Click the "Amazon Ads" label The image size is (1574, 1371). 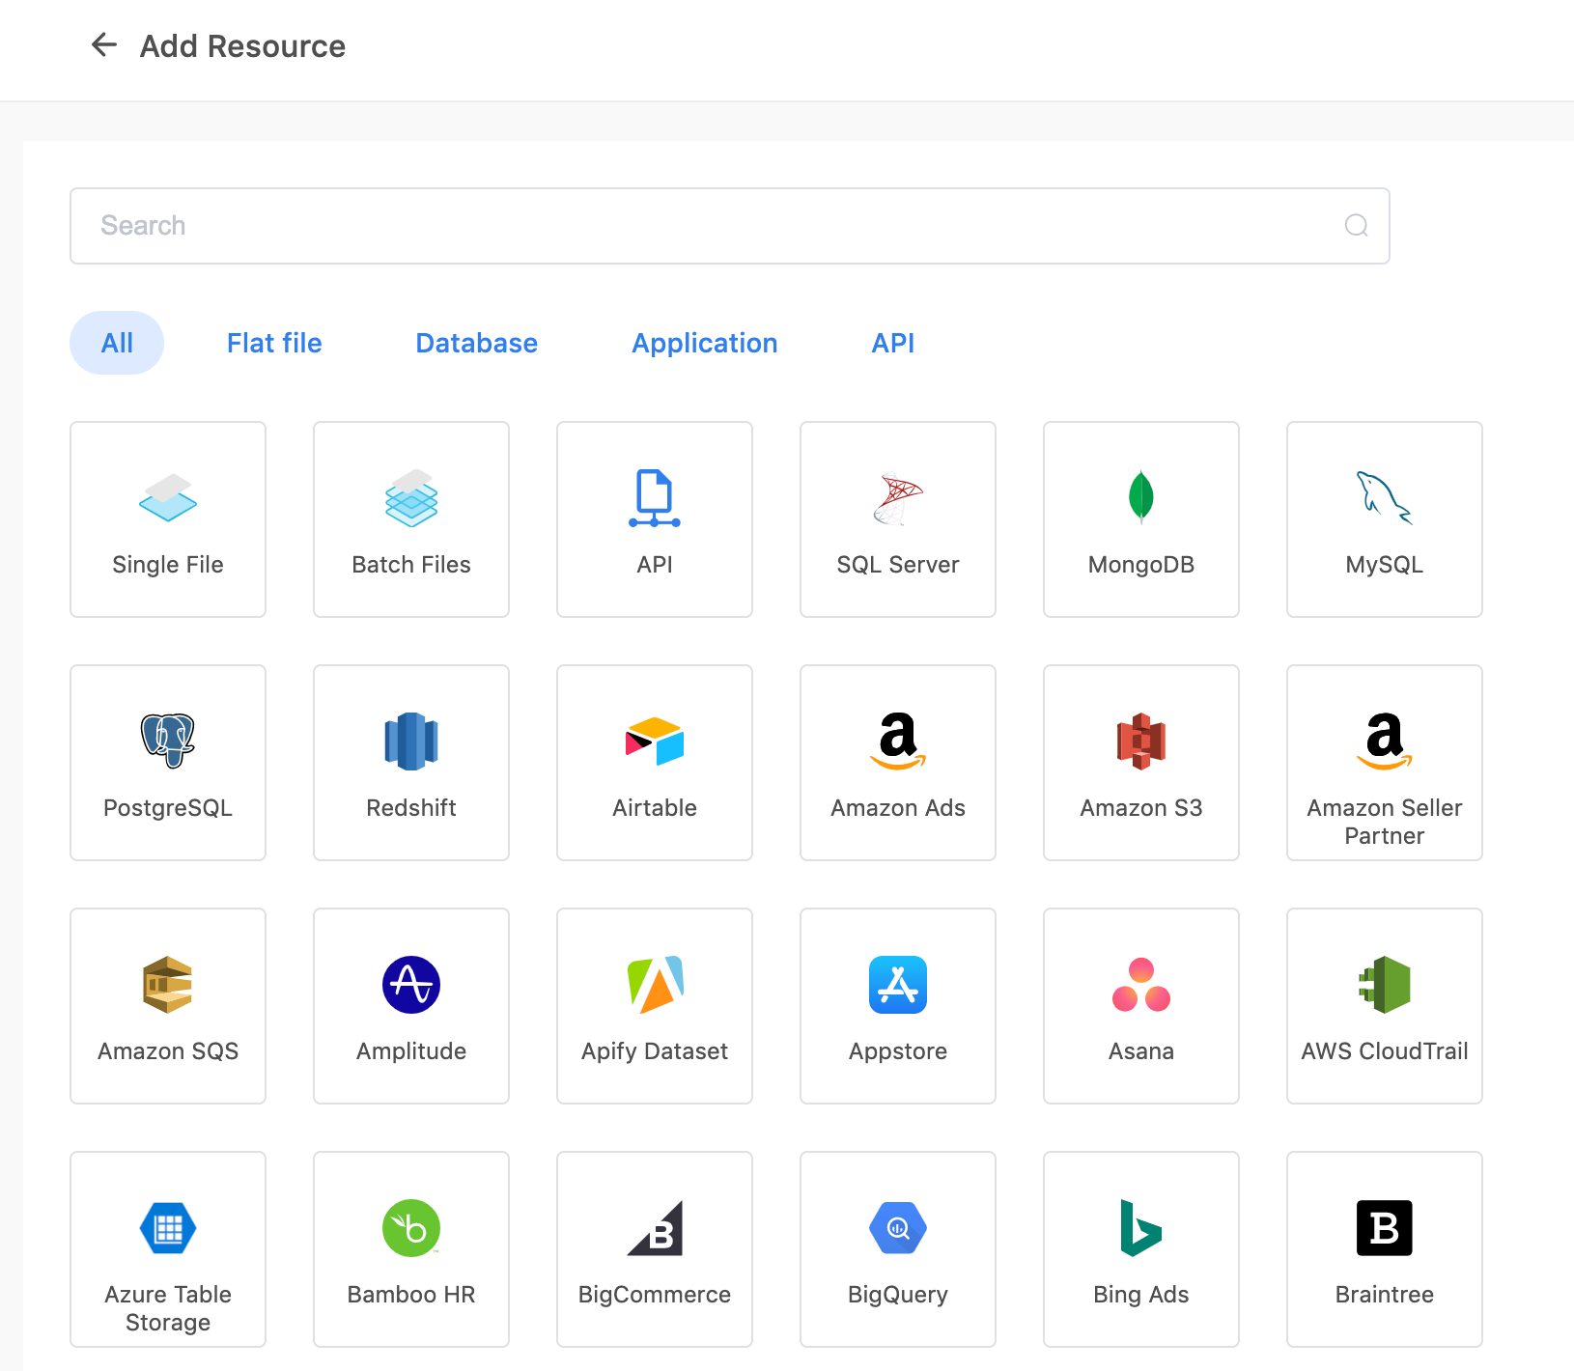click(x=898, y=808)
